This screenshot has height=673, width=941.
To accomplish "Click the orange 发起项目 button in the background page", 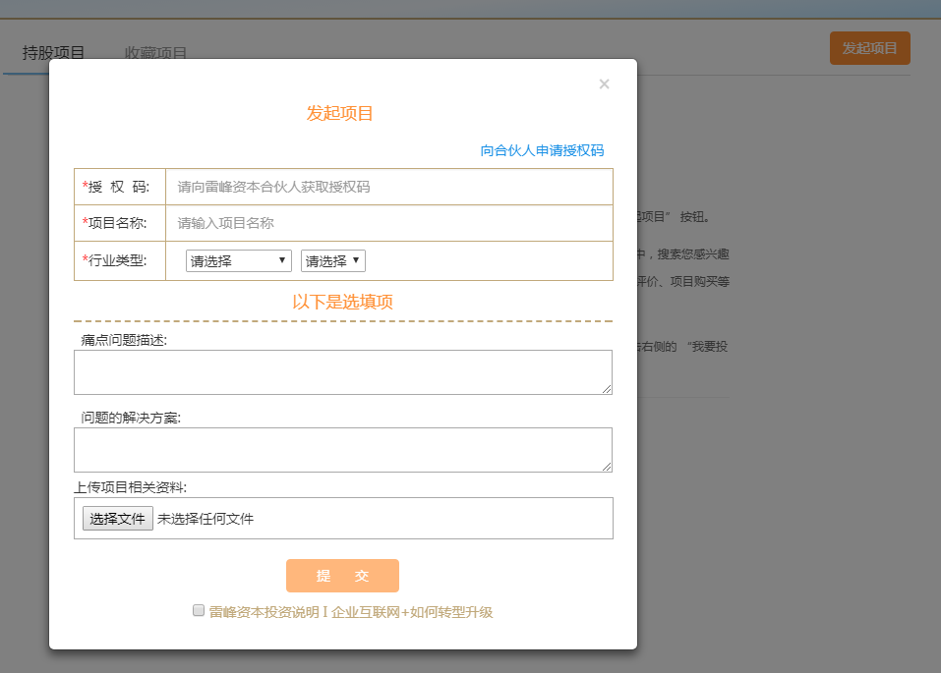I will [870, 48].
